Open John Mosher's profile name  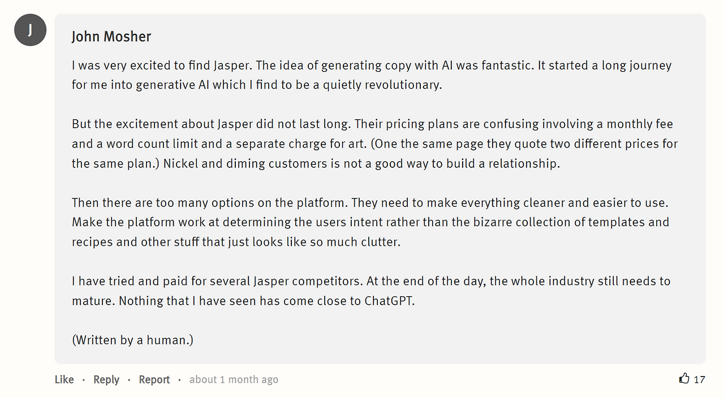pos(111,37)
